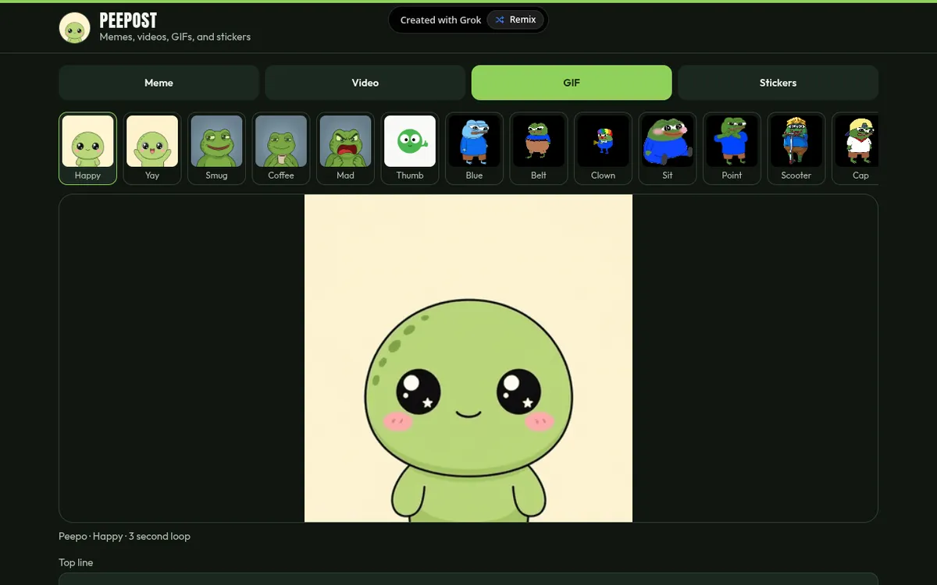
Task: Select the Coffee frog thumbnail
Action: (x=281, y=148)
